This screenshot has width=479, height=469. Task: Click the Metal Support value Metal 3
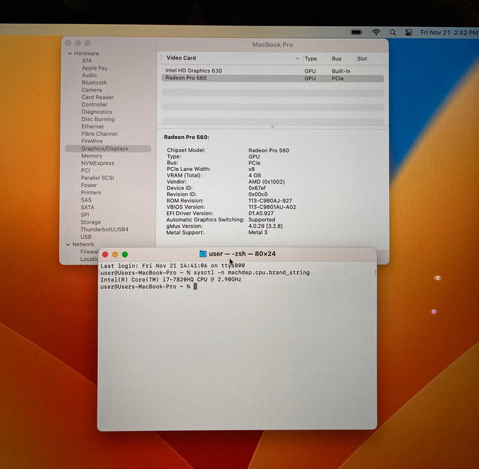[258, 232]
